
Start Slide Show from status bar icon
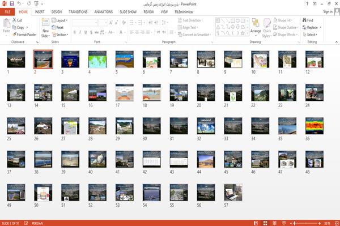pyautogui.click(x=284, y=223)
